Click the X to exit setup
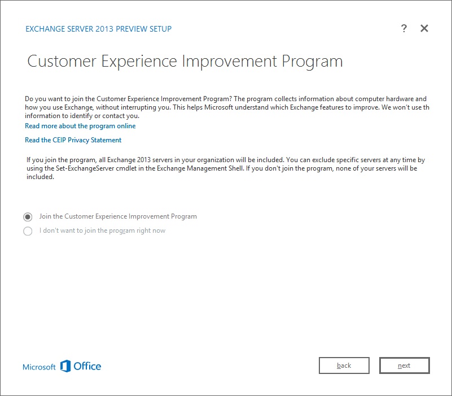Screen dimensions: 452x396 [424, 28]
